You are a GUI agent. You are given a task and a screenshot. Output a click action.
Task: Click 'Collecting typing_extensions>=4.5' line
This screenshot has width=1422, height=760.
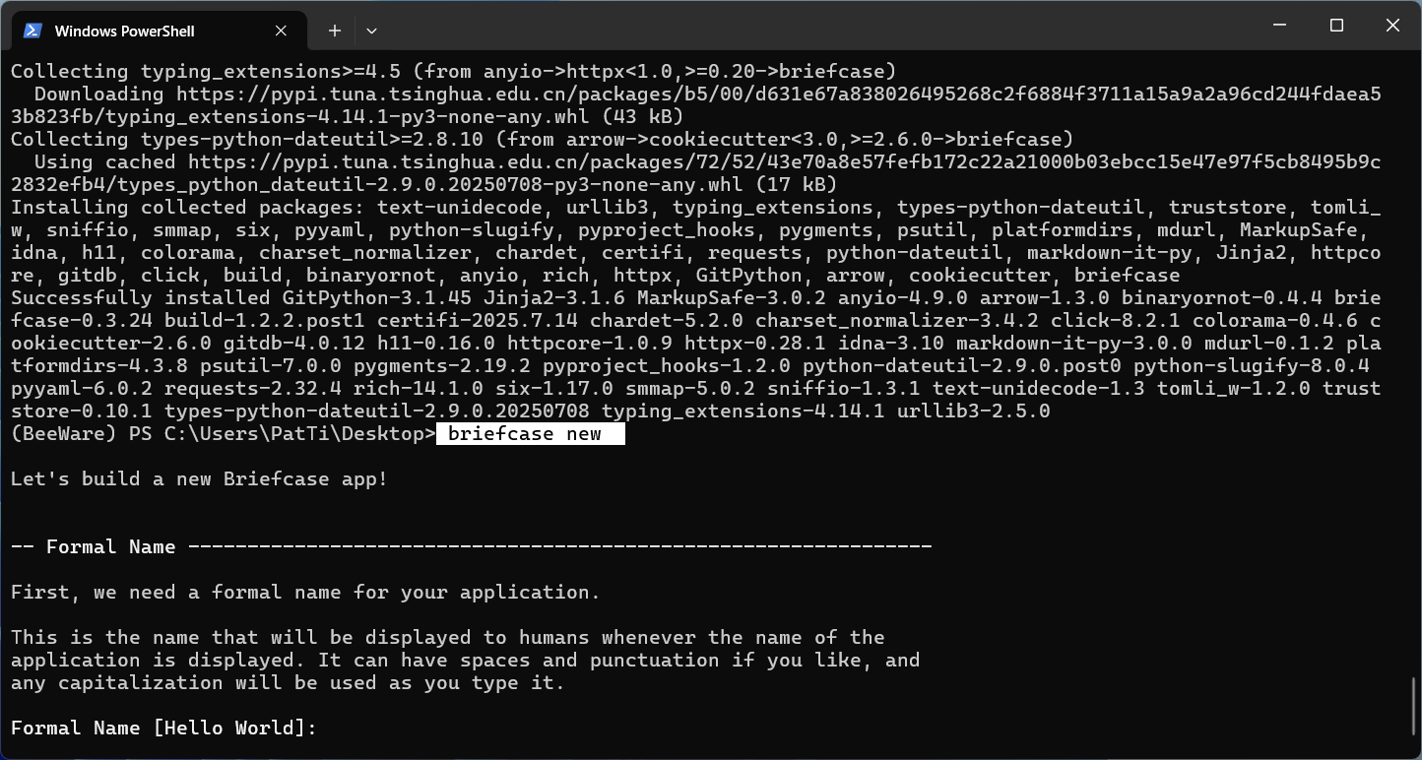click(453, 72)
